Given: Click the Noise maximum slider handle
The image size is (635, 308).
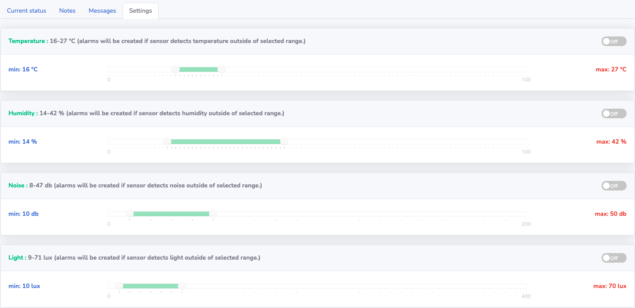Looking at the screenshot, I should 213,214.
